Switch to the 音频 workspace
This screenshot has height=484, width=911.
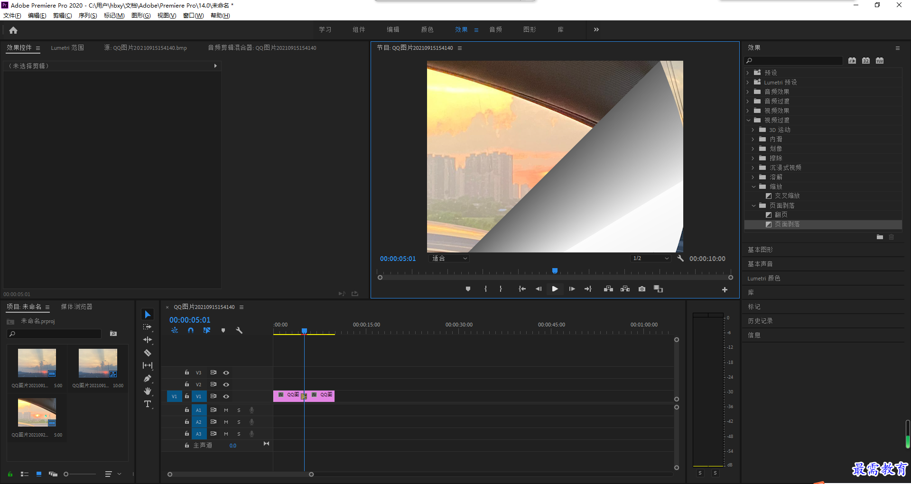coord(495,29)
